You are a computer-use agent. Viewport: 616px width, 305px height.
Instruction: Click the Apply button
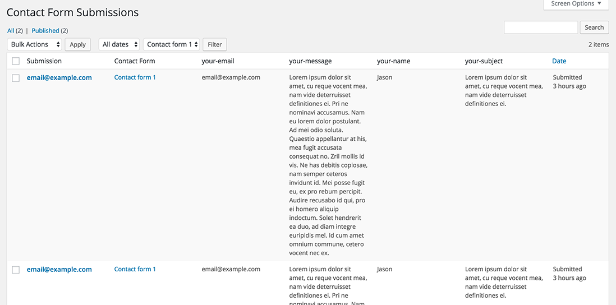77,44
